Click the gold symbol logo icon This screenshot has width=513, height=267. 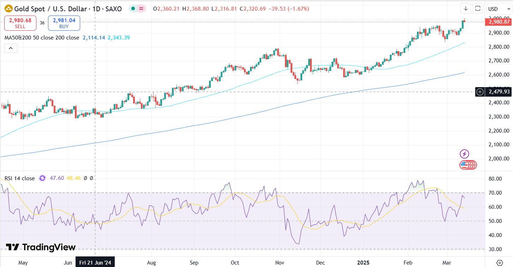coord(8,8)
